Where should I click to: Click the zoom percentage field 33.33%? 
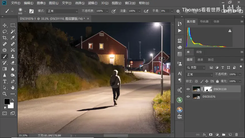pyautogui.click(x=23, y=135)
